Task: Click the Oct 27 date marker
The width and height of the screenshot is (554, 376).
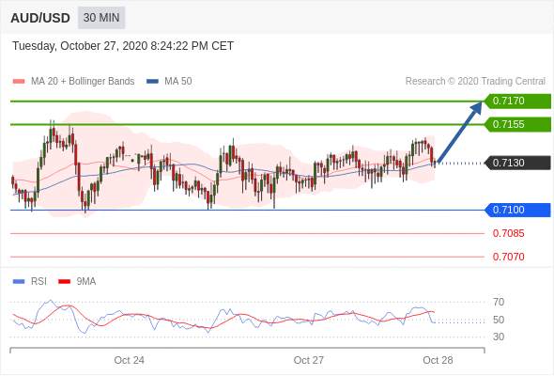Action: click(308, 360)
